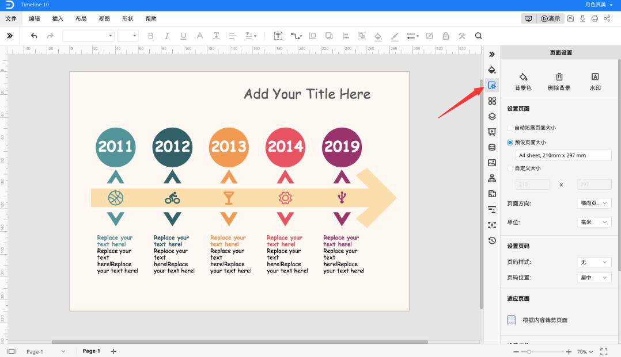The image size is (621, 357).
Task: Click the horizontal canvas scrollbar
Action: click(x=240, y=342)
